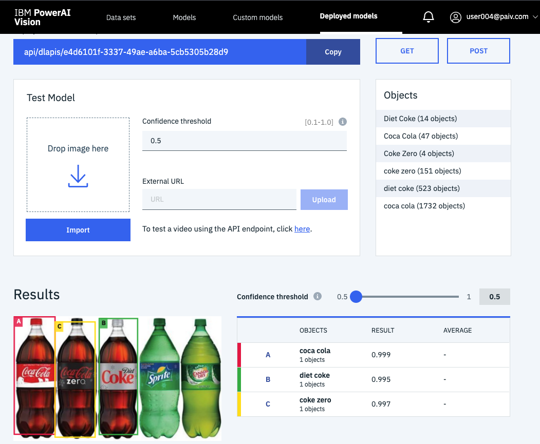Click the Coke Zero bottle with yellow box C

coord(76,379)
